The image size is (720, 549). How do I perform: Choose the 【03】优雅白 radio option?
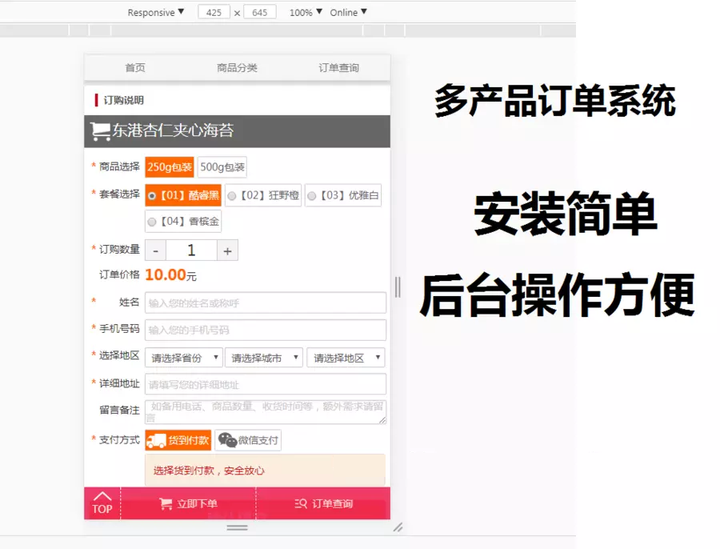coord(343,195)
